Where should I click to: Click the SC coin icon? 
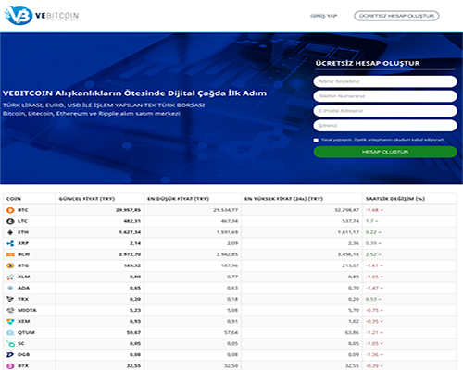click(x=10, y=343)
